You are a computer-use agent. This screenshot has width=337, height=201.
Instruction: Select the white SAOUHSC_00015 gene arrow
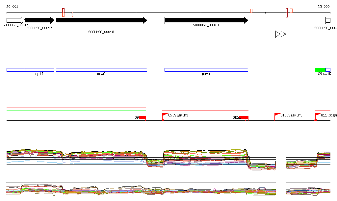(x=16, y=20)
